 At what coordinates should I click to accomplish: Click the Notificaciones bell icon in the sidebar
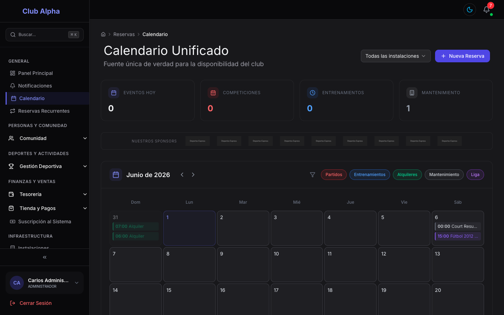[13, 86]
